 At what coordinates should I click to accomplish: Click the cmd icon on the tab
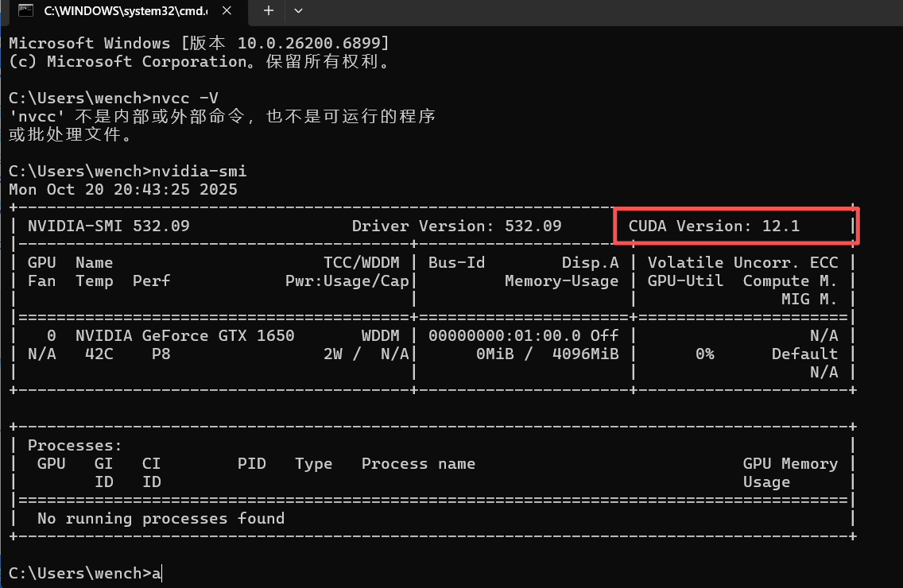point(25,11)
